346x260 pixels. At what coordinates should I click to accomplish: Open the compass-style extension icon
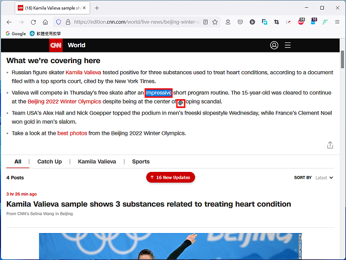coord(289,22)
